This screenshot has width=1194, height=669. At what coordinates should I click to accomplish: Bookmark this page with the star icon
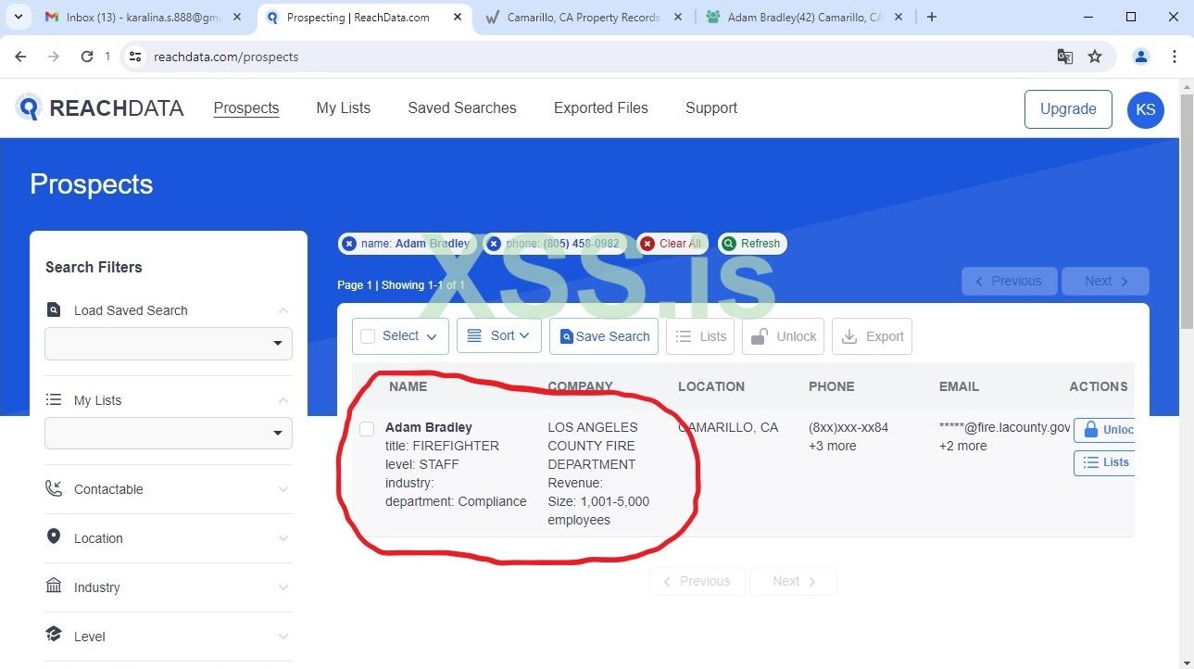(1095, 57)
